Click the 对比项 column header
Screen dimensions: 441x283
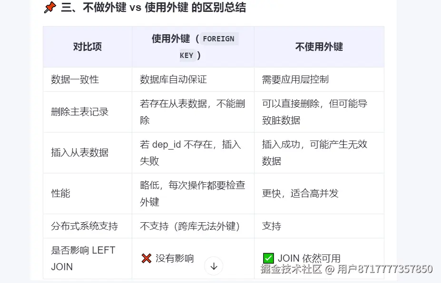88,47
